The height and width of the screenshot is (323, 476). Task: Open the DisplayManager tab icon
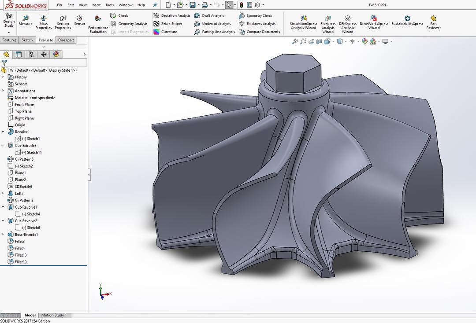pyautogui.click(x=56, y=55)
